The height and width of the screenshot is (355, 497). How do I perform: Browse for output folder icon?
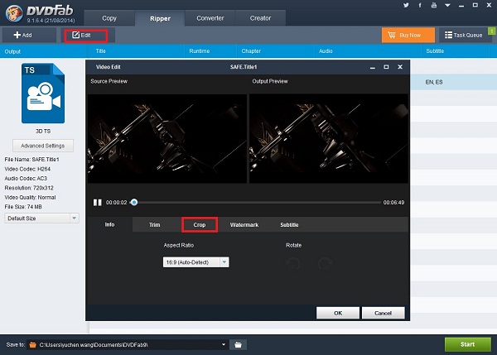238,344
